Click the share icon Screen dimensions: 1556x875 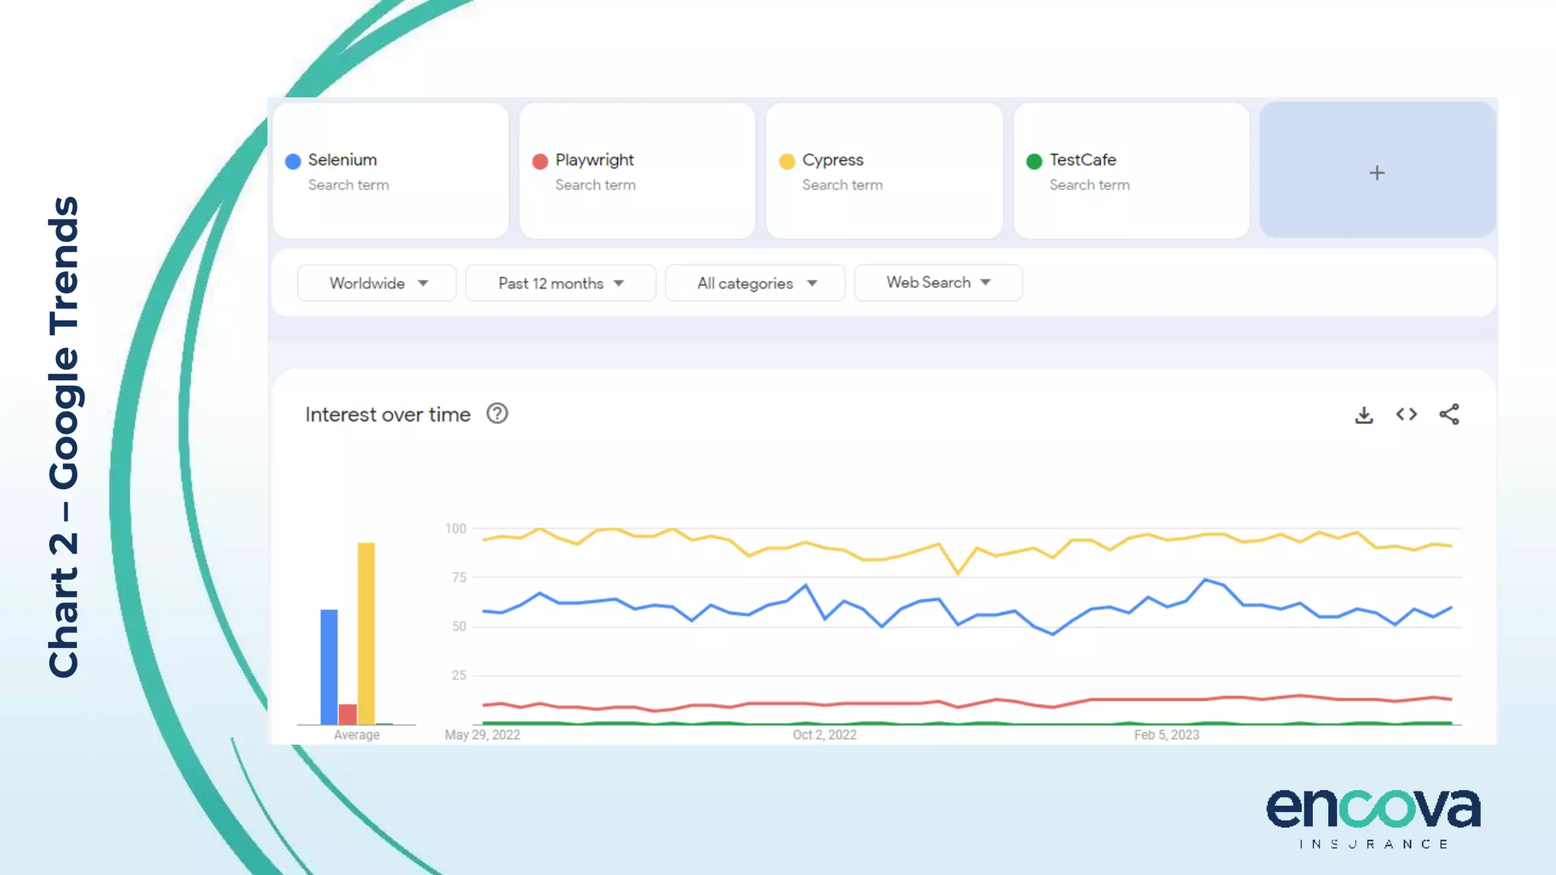1449,414
